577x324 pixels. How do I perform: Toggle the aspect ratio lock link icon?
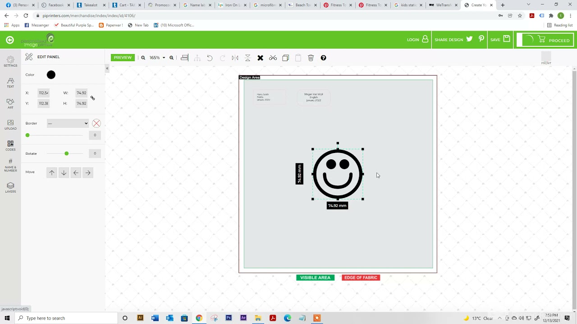92,98
